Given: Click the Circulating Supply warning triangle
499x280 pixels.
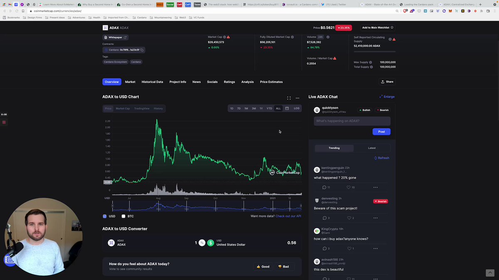Looking at the screenshot, I should [394, 39].
